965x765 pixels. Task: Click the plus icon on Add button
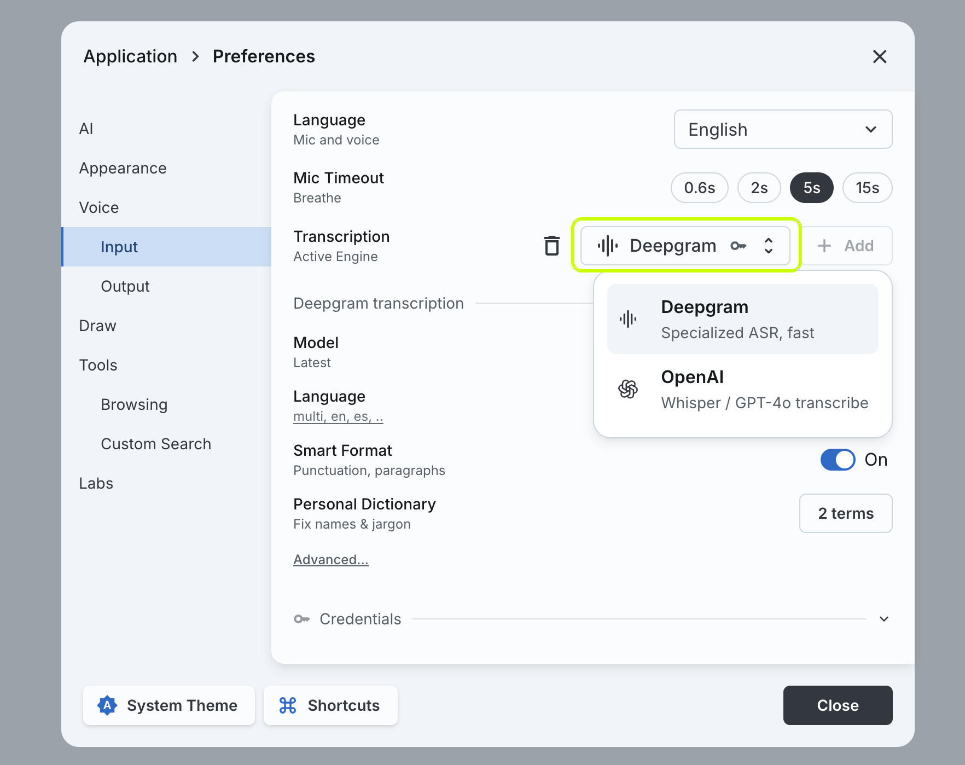[x=824, y=246]
